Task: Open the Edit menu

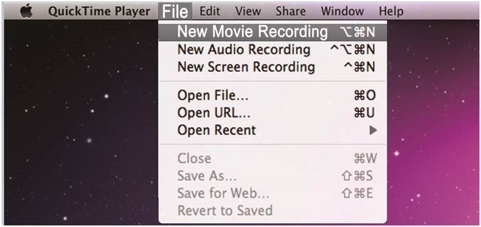Action: (x=210, y=11)
